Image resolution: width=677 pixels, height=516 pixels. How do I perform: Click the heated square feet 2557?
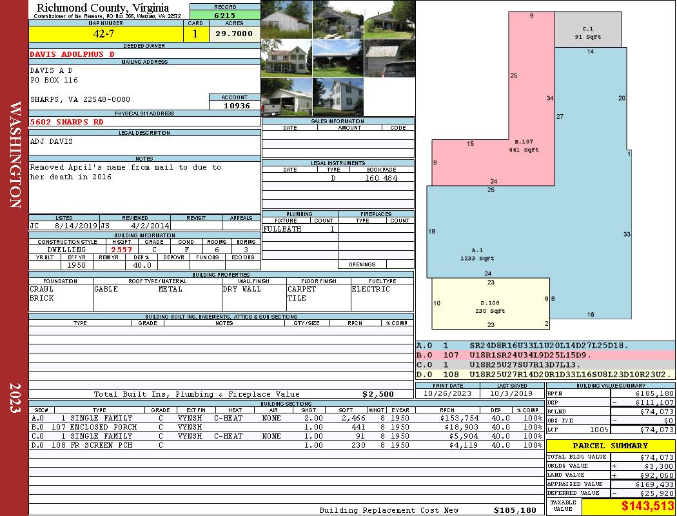pos(122,250)
